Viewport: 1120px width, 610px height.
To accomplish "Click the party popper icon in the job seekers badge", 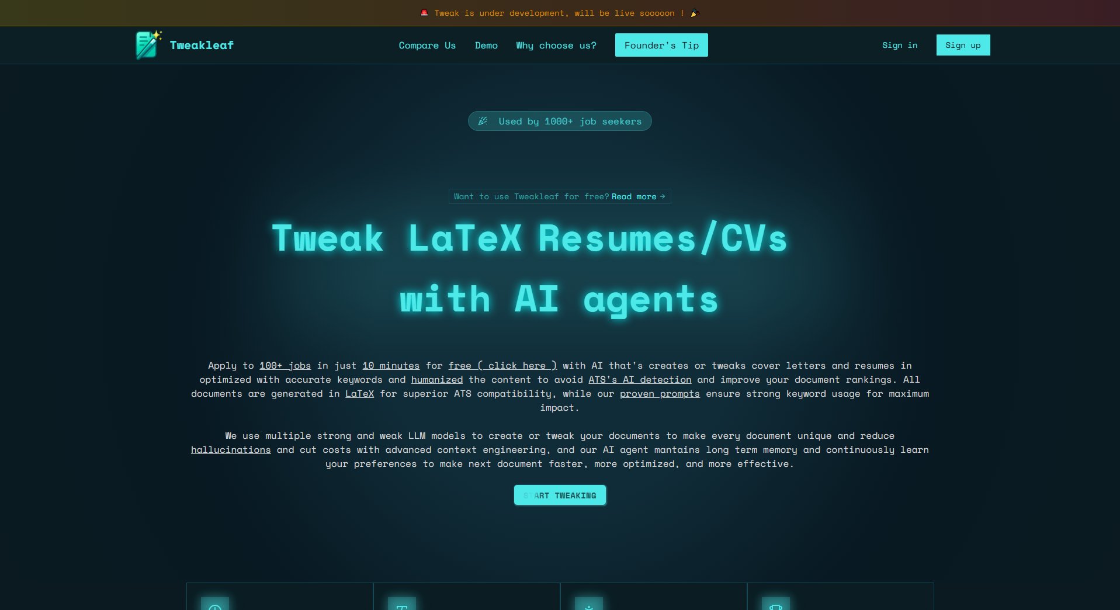I will point(483,121).
